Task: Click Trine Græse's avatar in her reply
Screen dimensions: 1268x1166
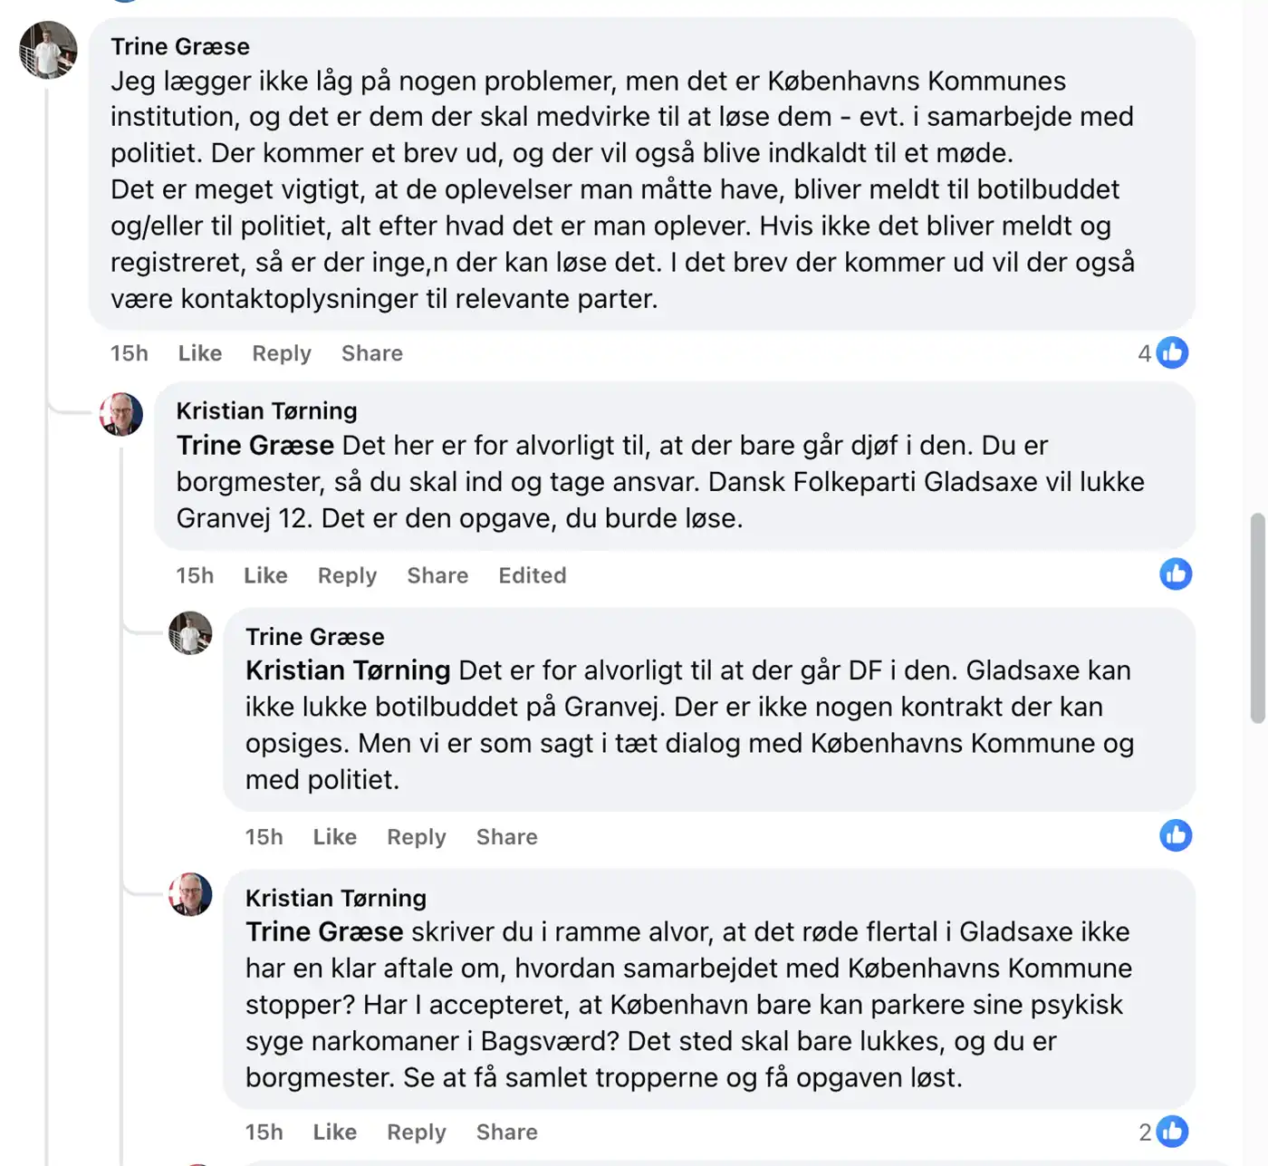Action: [x=190, y=631]
